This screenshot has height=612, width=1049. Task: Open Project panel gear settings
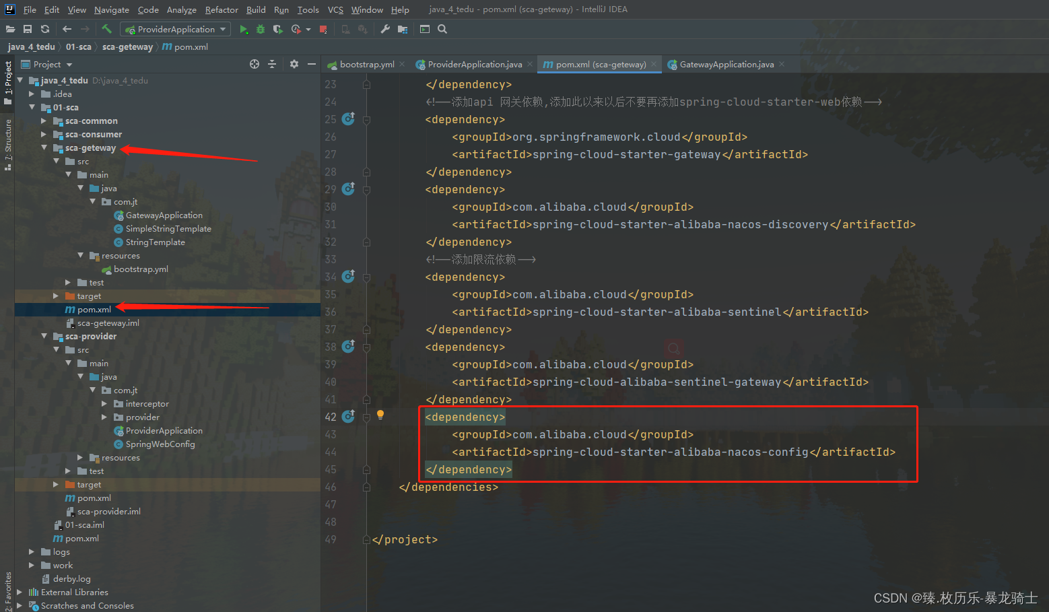coord(294,64)
